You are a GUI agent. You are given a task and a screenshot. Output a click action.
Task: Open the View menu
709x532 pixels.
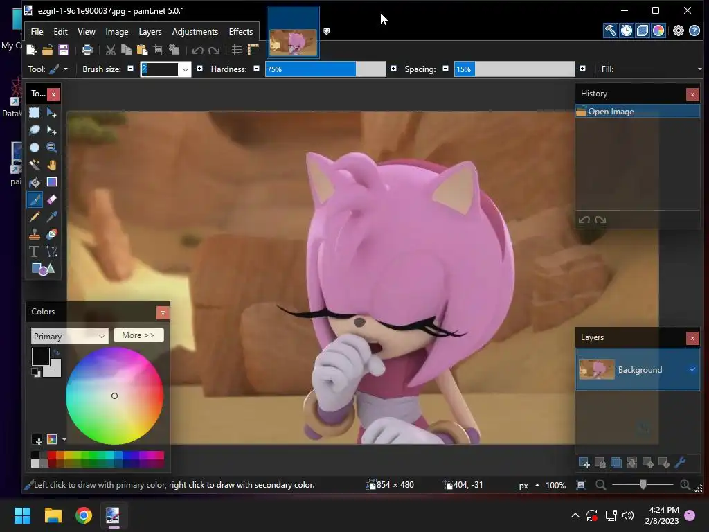pos(87,32)
